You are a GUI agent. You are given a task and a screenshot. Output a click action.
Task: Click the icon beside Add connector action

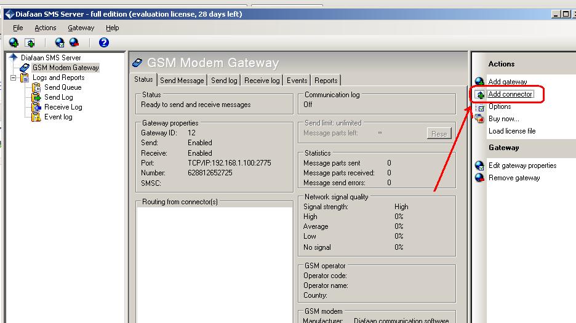[x=479, y=95]
